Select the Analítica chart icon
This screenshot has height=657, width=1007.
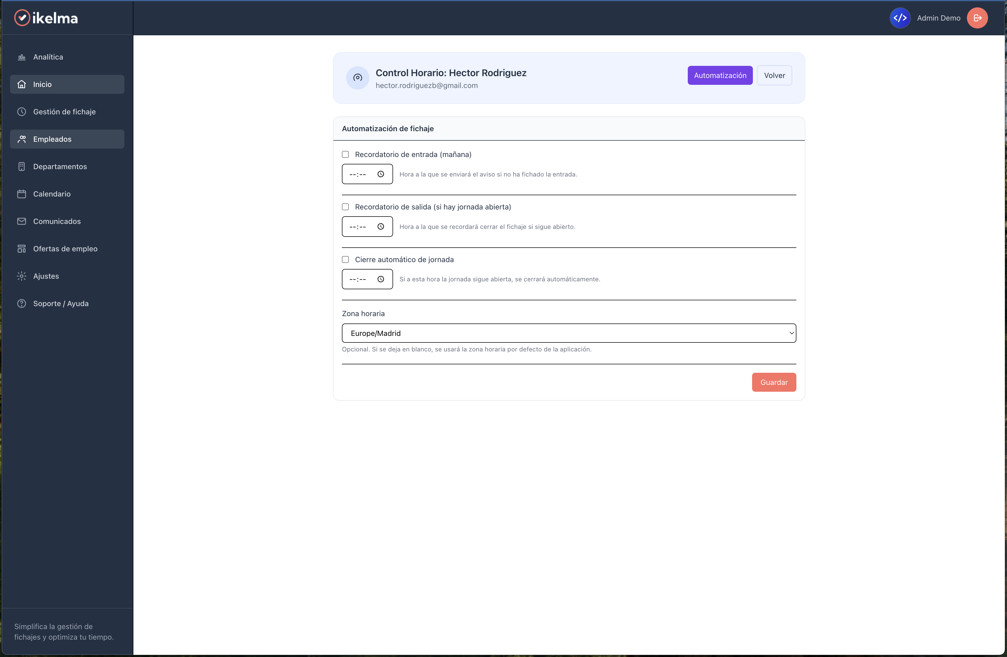tap(22, 57)
